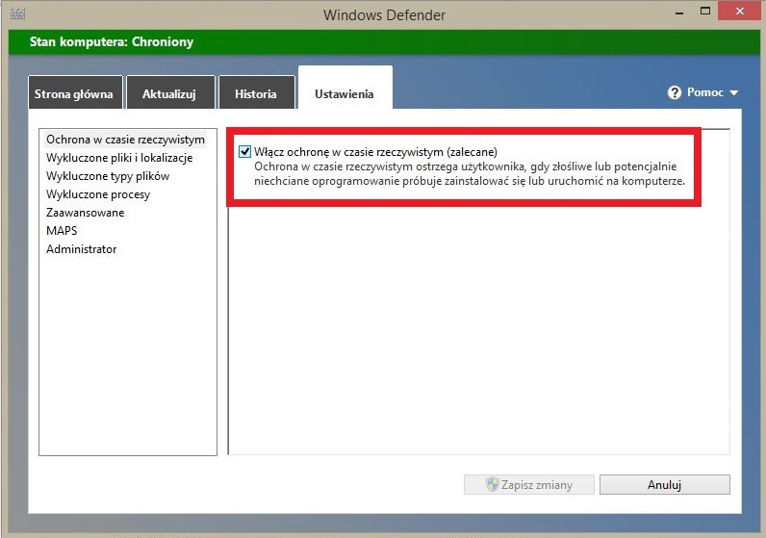Switch to the Strona główna tab
The image size is (766, 538).
[75, 92]
